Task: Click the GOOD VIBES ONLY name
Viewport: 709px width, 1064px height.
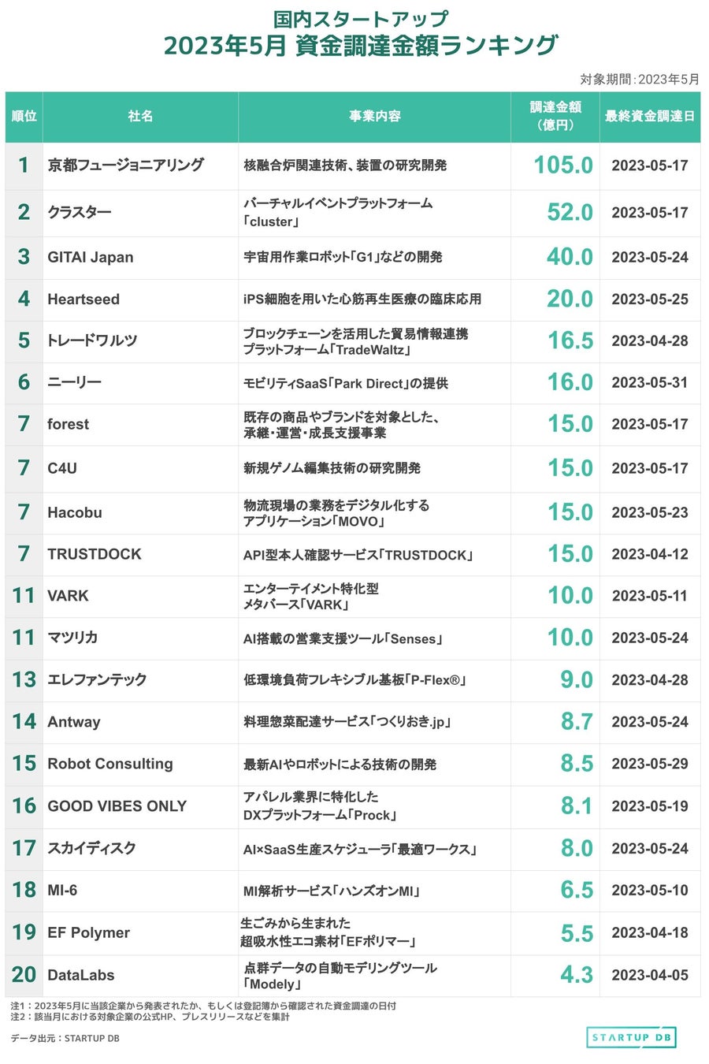Action: 117,806
